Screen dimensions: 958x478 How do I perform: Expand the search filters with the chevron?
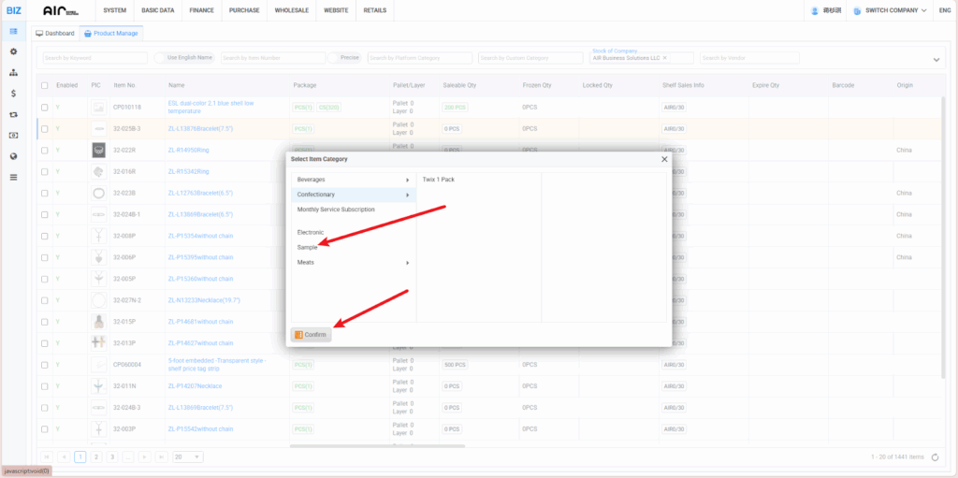(936, 60)
